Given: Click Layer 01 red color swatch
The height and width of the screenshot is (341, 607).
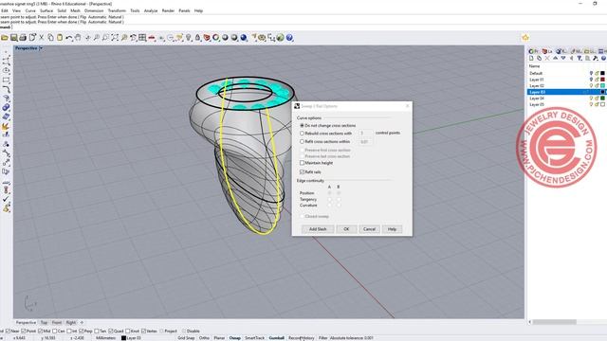Looking at the screenshot, I should (603, 80).
